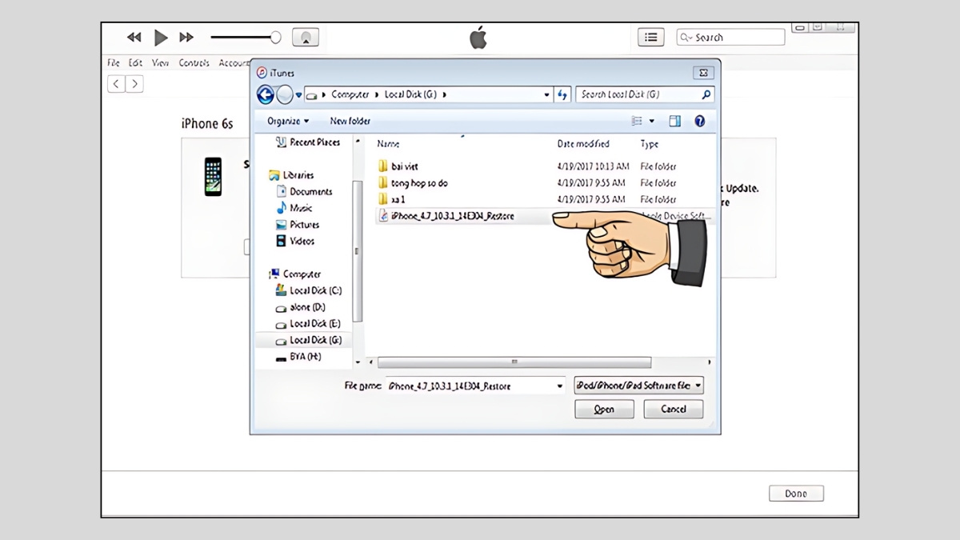Click the iTunes fast-forward button
The image size is (960, 540).
pyautogui.click(x=186, y=37)
